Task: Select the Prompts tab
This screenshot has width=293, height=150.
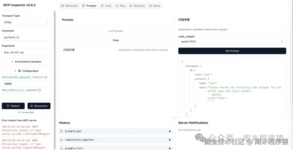Action: [89, 6]
